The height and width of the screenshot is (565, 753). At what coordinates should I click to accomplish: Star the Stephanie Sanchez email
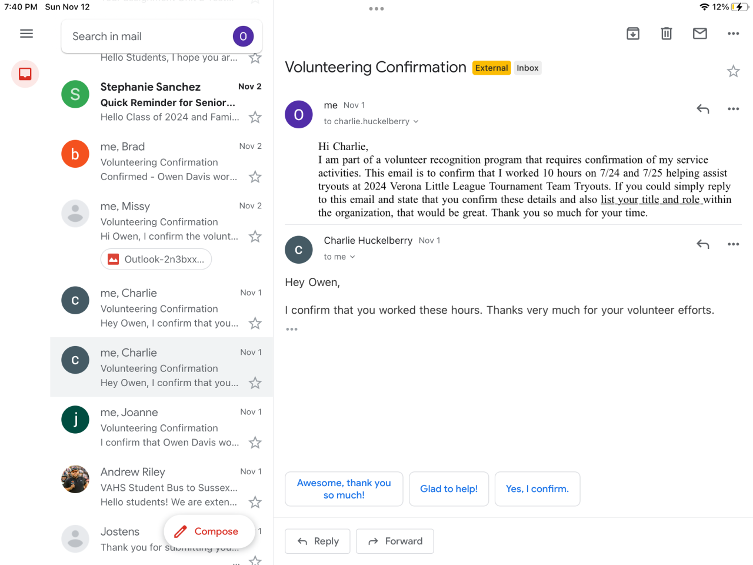click(255, 118)
